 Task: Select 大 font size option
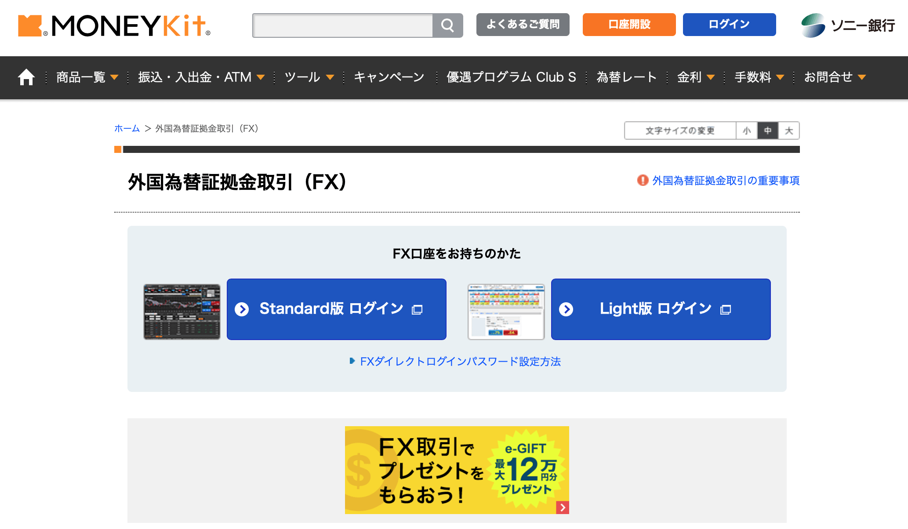tap(788, 130)
